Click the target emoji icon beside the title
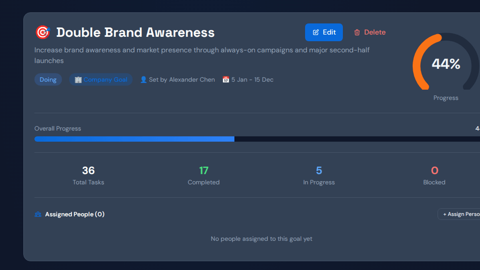 point(43,32)
